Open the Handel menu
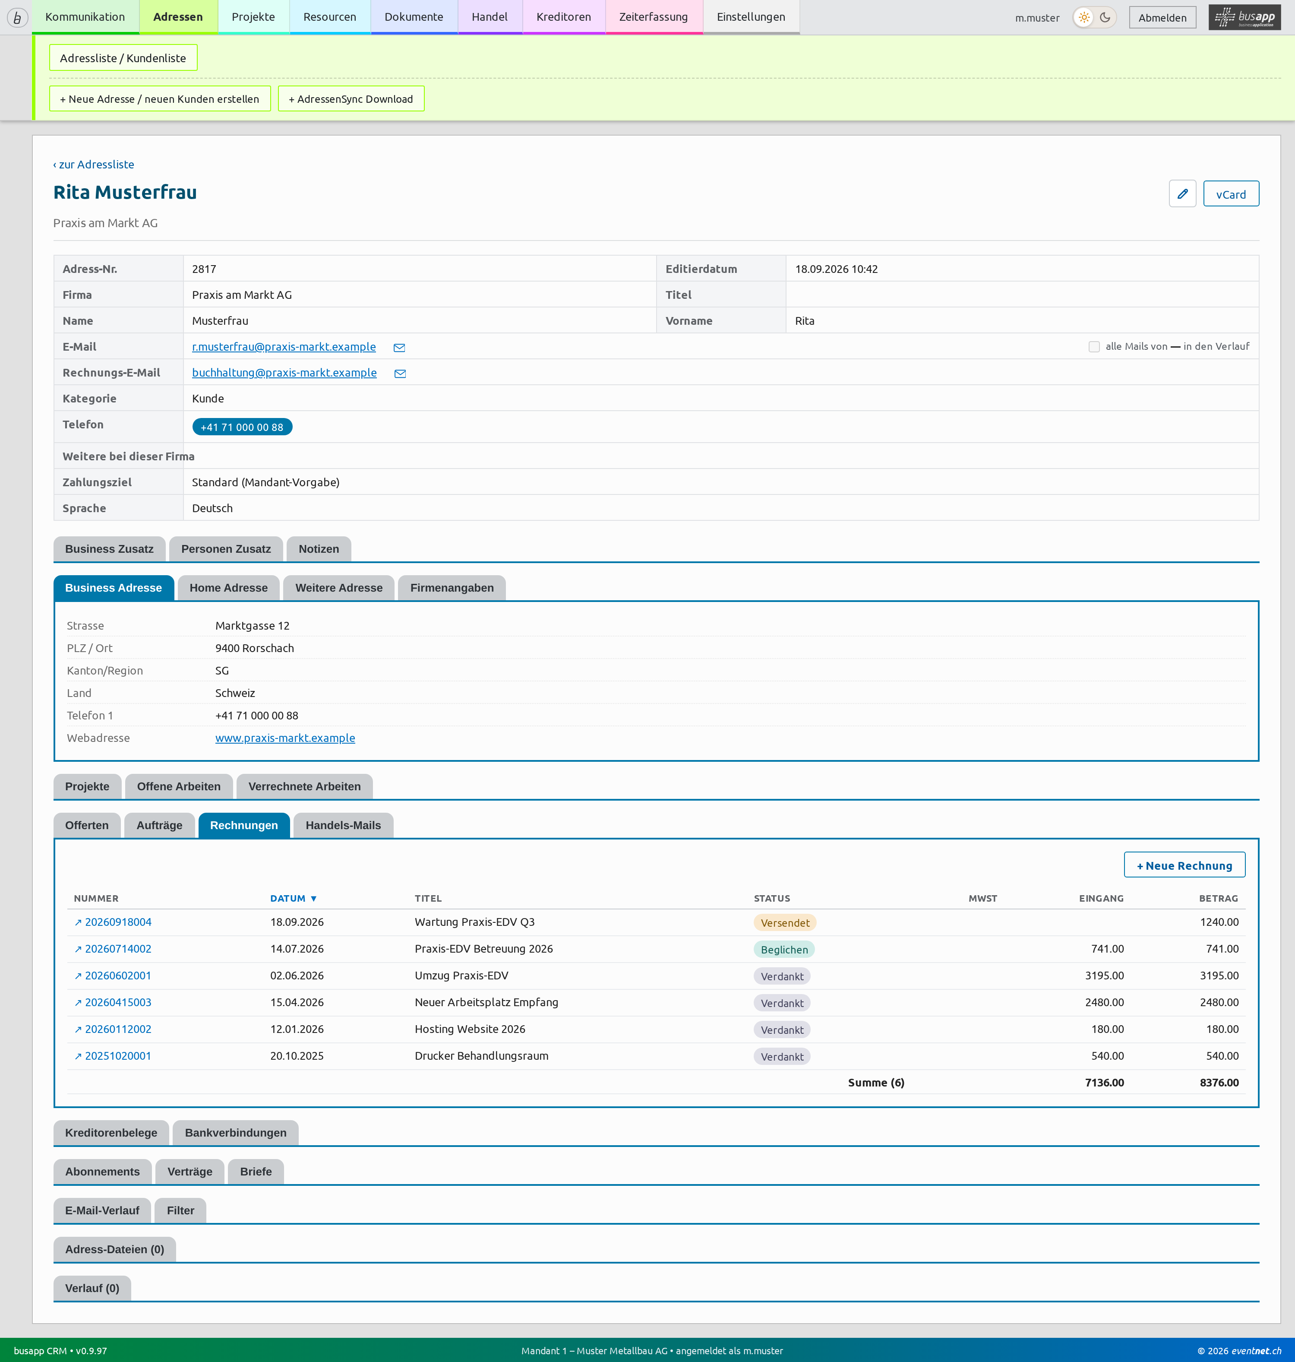 pyautogui.click(x=490, y=16)
